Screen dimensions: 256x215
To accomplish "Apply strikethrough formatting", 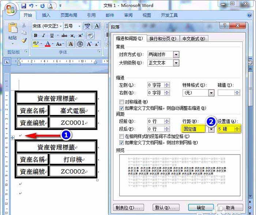I will pyautogui.click(x=64, y=36).
